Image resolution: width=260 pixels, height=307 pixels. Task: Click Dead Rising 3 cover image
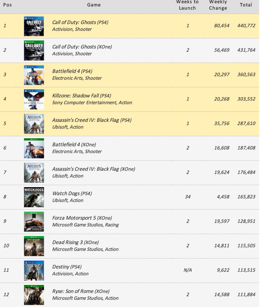click(x=34, y=246)
